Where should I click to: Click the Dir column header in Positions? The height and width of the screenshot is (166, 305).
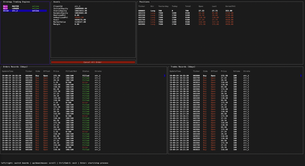click(152, 6)
